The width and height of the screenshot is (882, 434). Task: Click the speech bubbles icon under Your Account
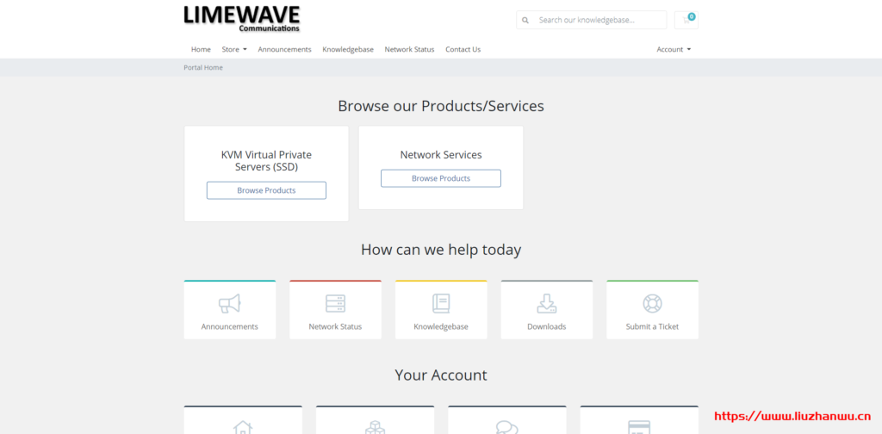pos(506,426)
